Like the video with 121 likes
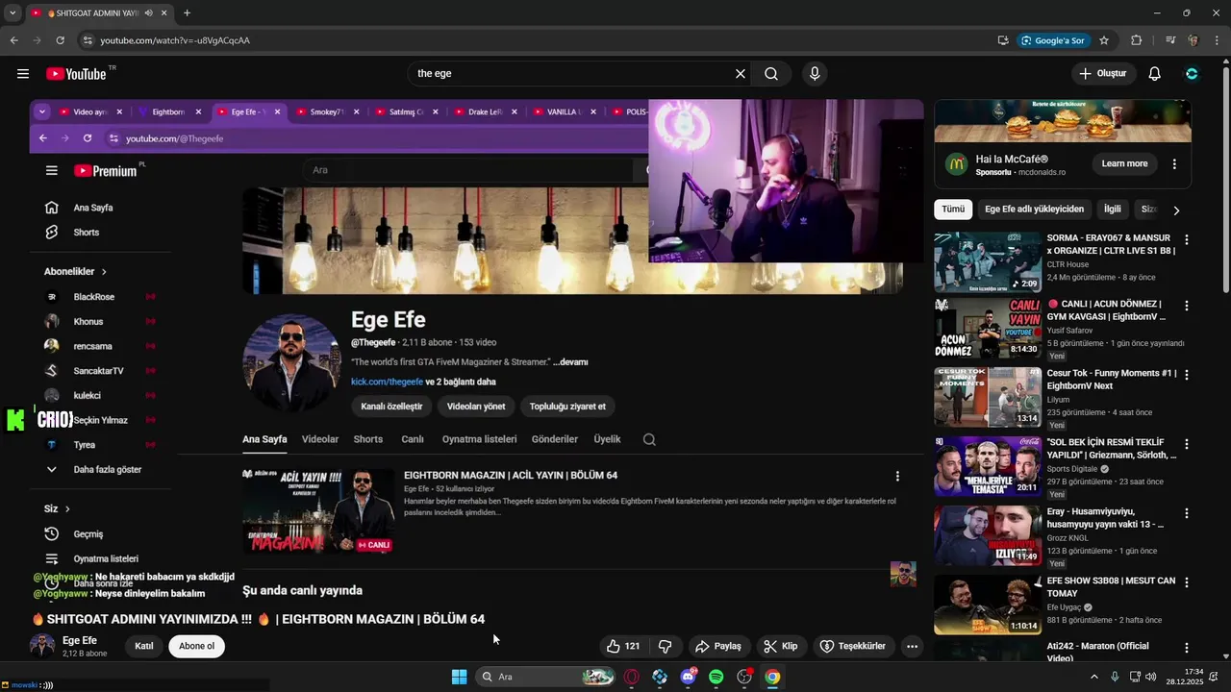Image resolution: width=1231 pixels, height=692 pixels. pos(623,646)
